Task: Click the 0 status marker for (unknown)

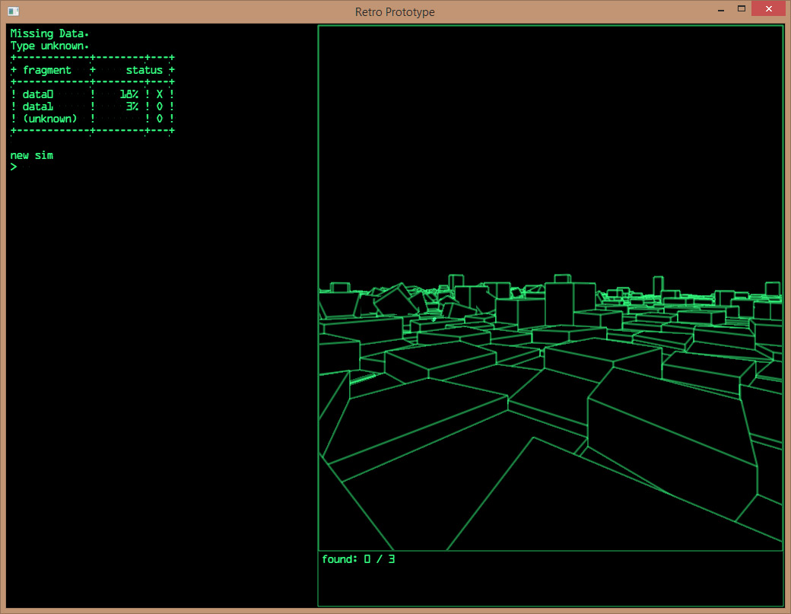Action: 160,119
